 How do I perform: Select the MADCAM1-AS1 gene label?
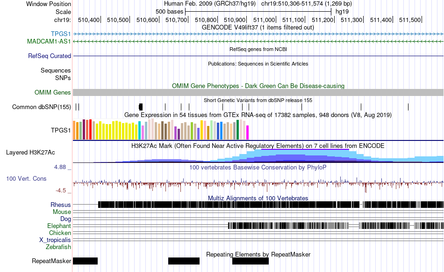pyautogui.click(x=49, y=41)
